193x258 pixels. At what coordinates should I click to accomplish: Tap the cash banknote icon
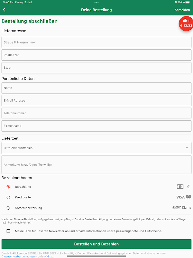180,187
